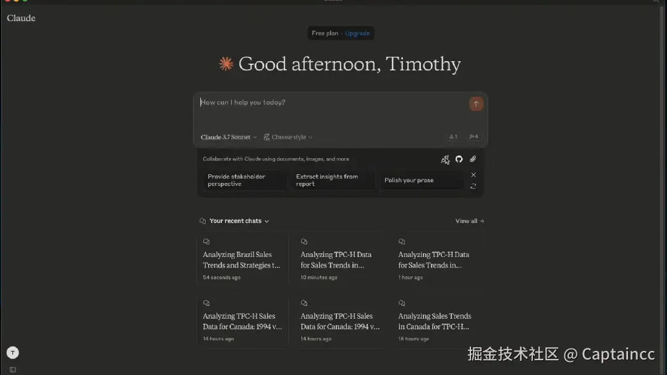Image resolution: width=667 pixels, height=375 pixels.
Task: Open Analyzing Sales Trends in Canada chat
Action: tap(438, 321)
